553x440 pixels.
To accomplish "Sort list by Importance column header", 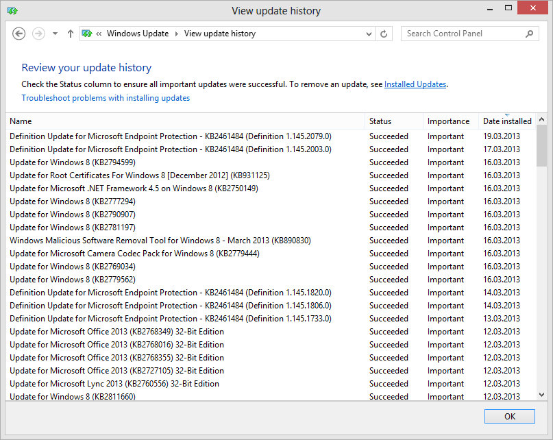I will (451, 121).
